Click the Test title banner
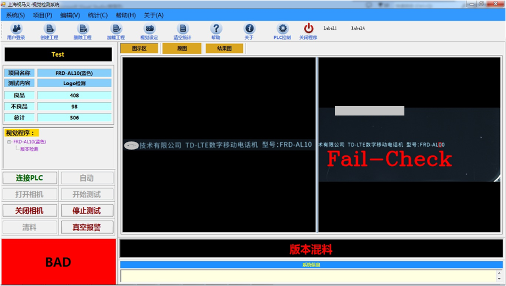The image size is (506, 286). coord(58,54)
